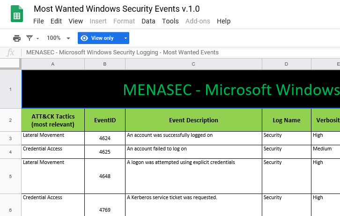
Task: Click the EventID header cell
Action: click(105, 120)
